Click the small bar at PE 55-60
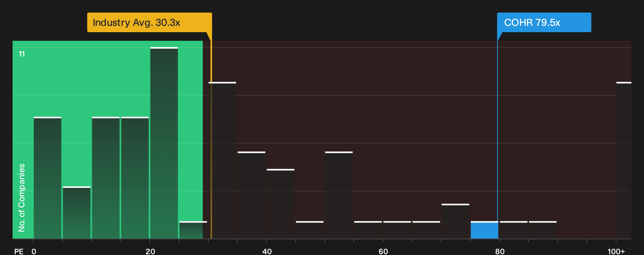Image resolution: width=644 pixels, height=255 pixels. point(368,230)
